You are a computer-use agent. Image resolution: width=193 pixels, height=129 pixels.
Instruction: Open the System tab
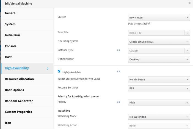point(10,24)
